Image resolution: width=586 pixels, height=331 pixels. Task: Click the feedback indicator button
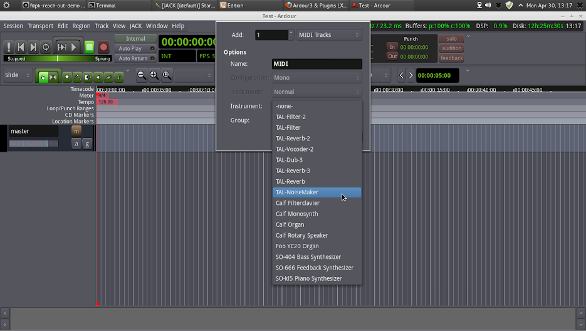click(x=451, y=58)
